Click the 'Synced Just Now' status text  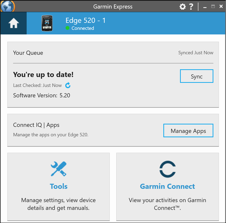[196, 53]
